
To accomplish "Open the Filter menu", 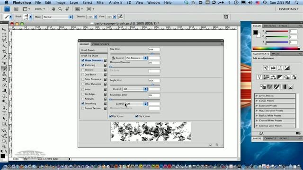I will (x=100, y=2).
